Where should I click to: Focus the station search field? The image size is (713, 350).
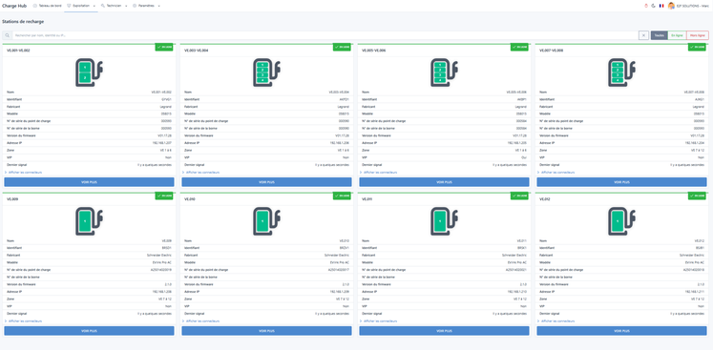(x=325, y=35)
